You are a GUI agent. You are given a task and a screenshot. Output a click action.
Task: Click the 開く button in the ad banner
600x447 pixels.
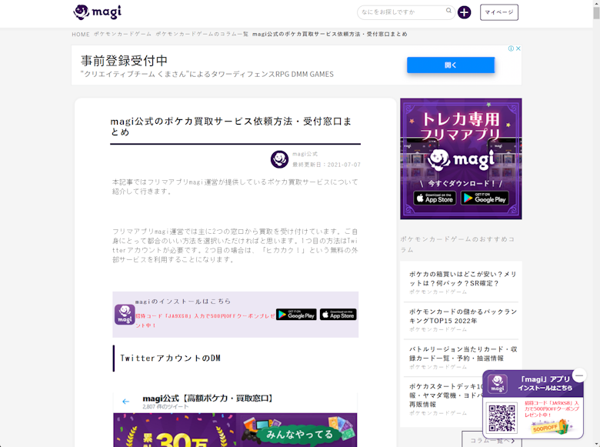pyautogui.click(x=450, y=65)
